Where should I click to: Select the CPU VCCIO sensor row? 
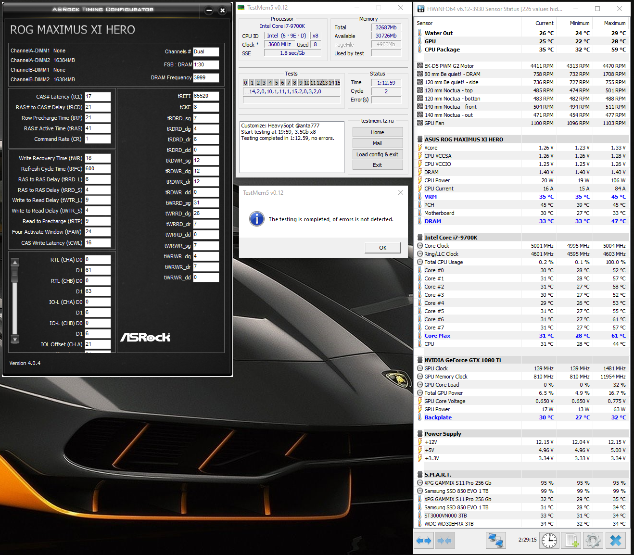[x=521, y=164]
